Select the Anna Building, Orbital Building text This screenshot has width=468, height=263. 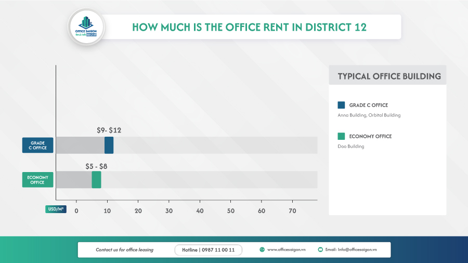pos(369,115)
